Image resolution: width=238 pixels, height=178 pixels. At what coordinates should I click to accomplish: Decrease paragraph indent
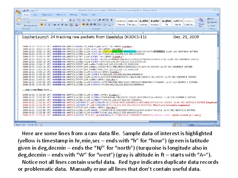pos(100,20)
